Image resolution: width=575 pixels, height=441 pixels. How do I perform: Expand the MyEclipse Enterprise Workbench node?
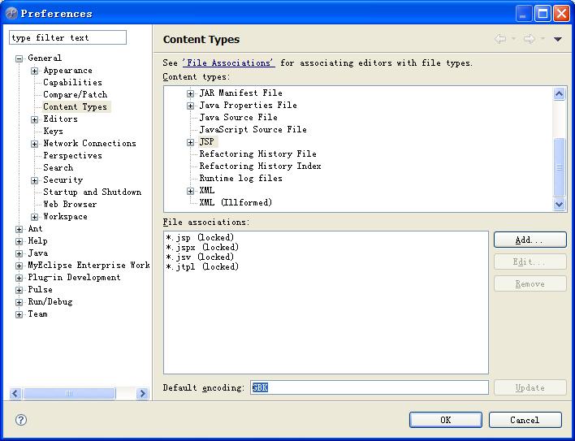pos(19,266)
